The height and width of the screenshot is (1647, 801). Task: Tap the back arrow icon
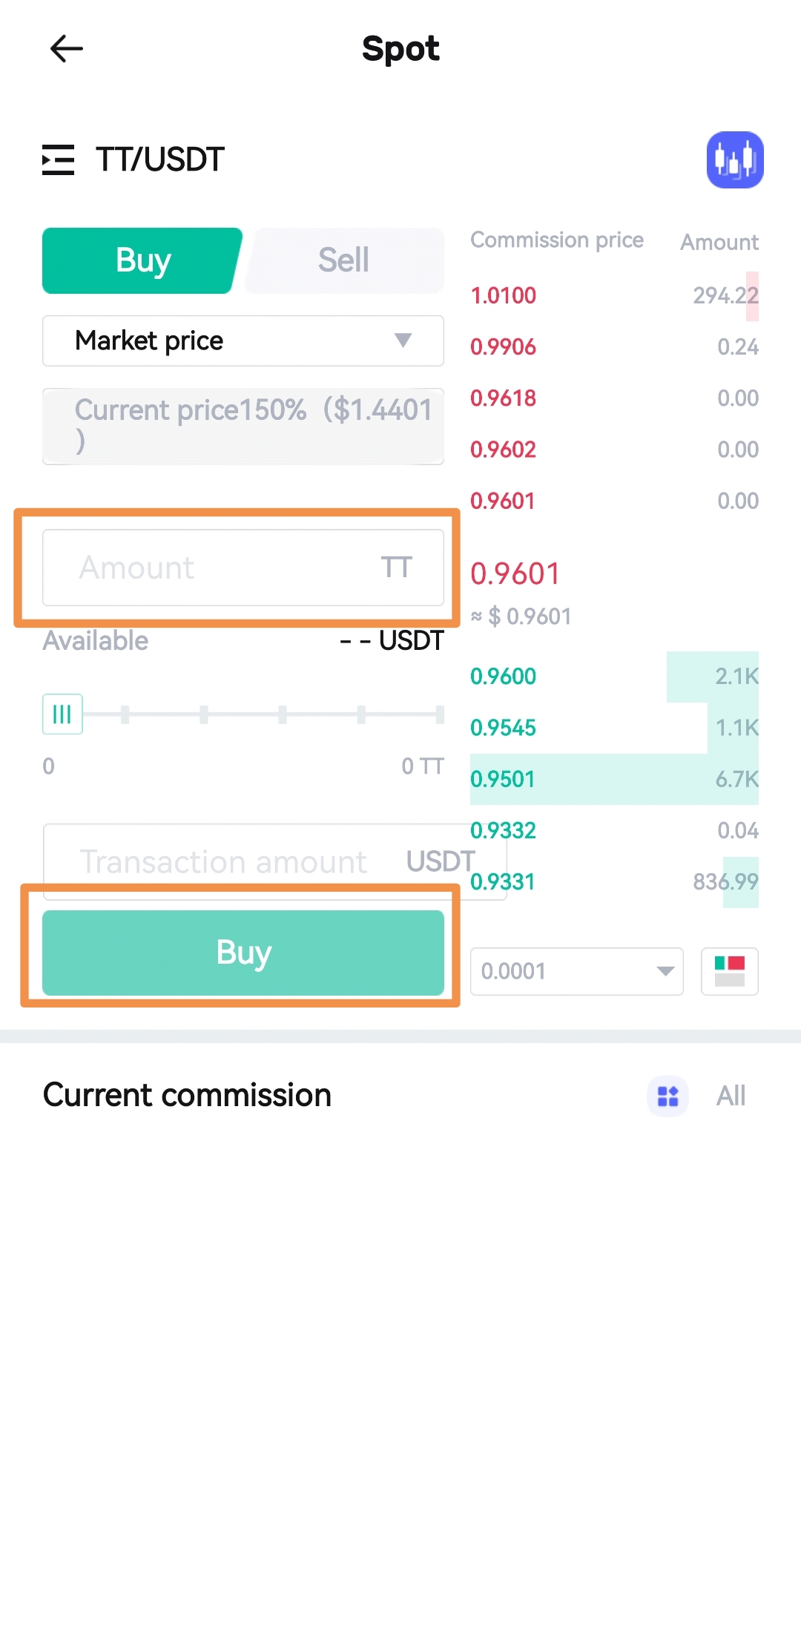67,49
